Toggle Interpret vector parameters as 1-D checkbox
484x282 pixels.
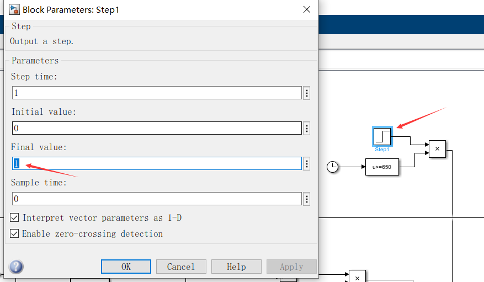[14, 217]
